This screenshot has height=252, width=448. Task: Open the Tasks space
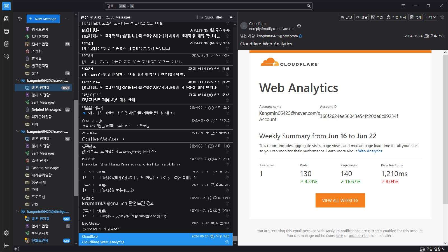point(6,44)
